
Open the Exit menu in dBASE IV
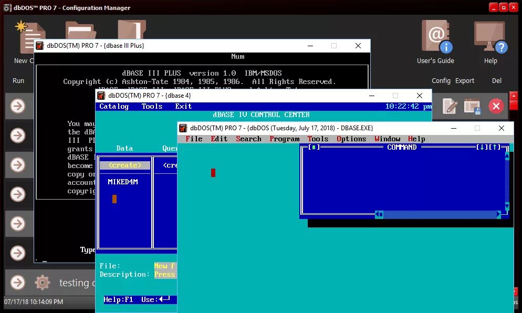pyautogui.click(x=183, y=106)
